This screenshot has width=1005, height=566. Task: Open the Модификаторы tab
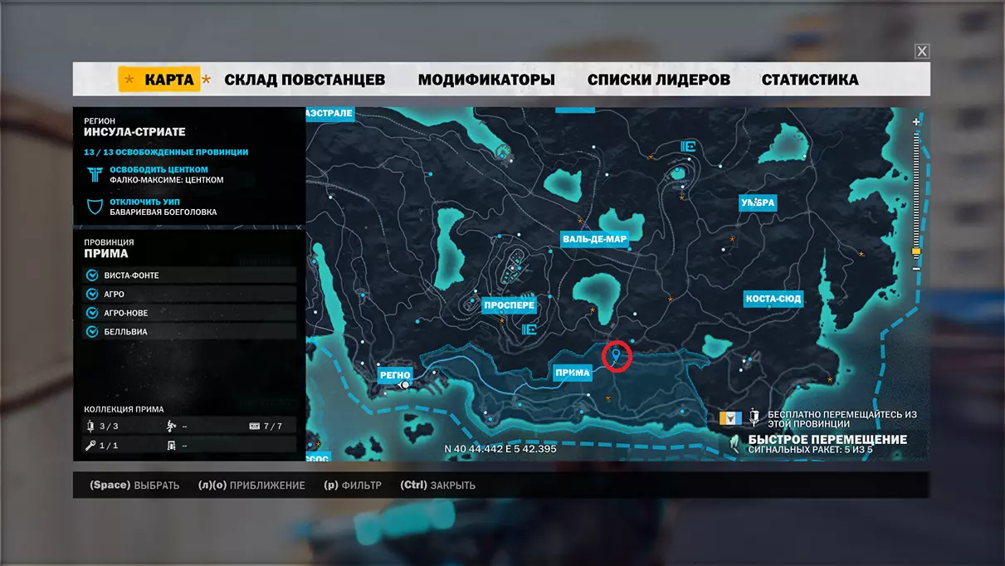pyautogui.click(x=486, y=80)
